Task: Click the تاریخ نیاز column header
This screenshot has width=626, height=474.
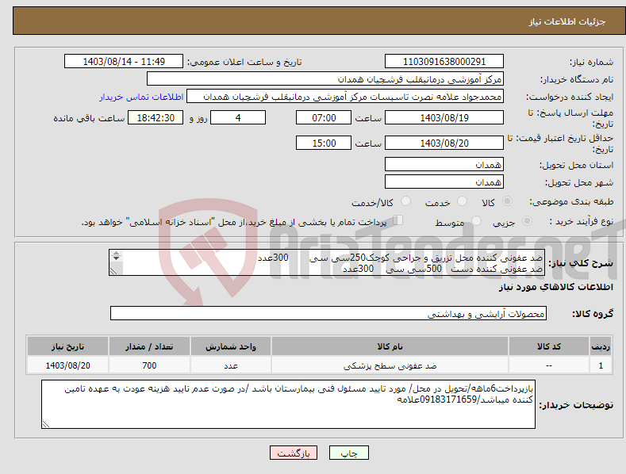Action: tap(68, 346)
